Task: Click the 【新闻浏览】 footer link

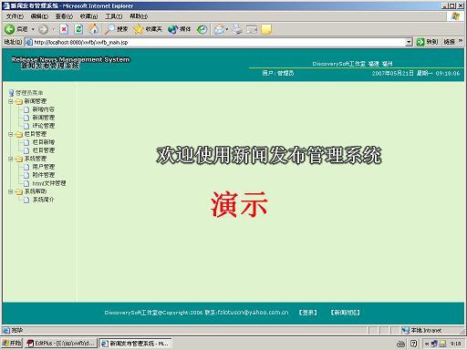Action: [346, 313]
